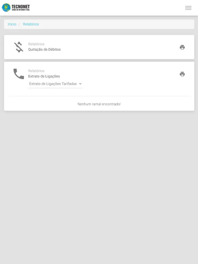
Task: Print the Quitação de Débitos report
Action: point(182,47)
